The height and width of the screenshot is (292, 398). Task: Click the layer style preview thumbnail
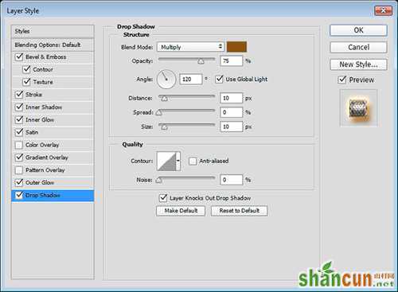(358, 108)
